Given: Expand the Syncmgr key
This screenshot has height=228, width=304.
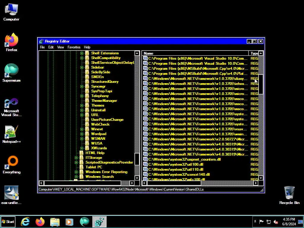Looking at the screenshot, I should [82, 86].
